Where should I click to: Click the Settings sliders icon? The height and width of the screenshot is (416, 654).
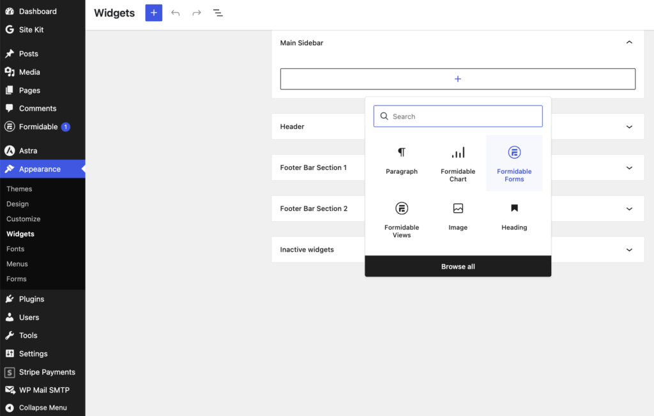point(10,353)
